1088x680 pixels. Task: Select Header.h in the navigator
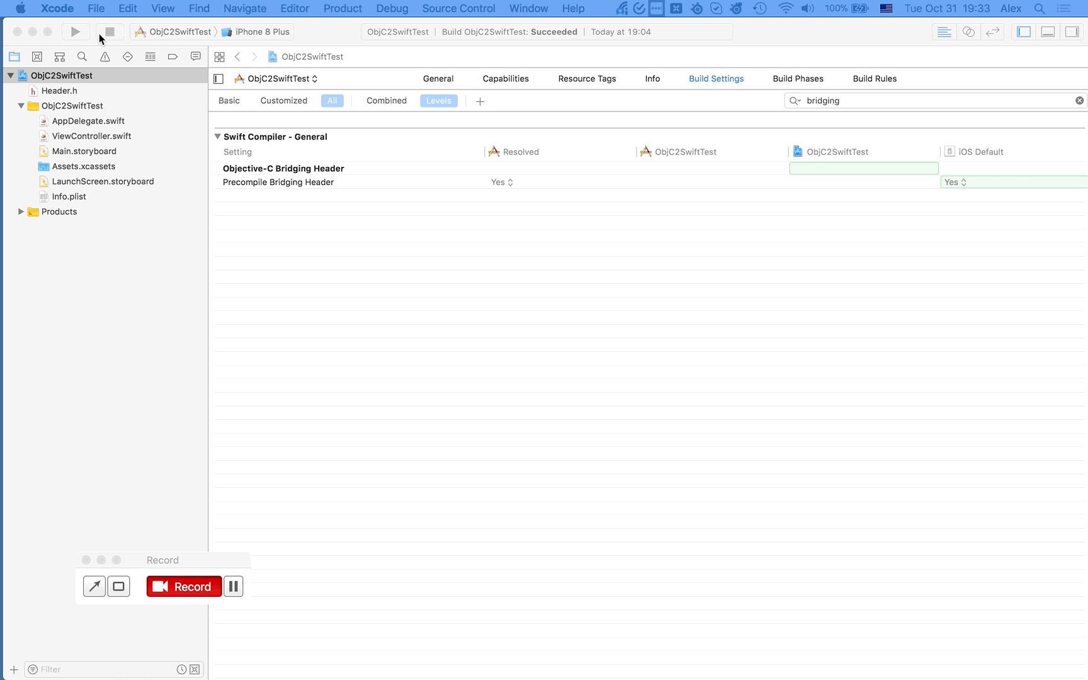click(x=59, y=91)
